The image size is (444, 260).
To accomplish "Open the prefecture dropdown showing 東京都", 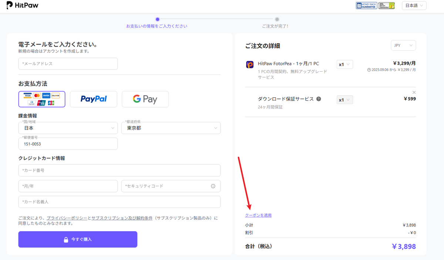I will coord(171,128).
